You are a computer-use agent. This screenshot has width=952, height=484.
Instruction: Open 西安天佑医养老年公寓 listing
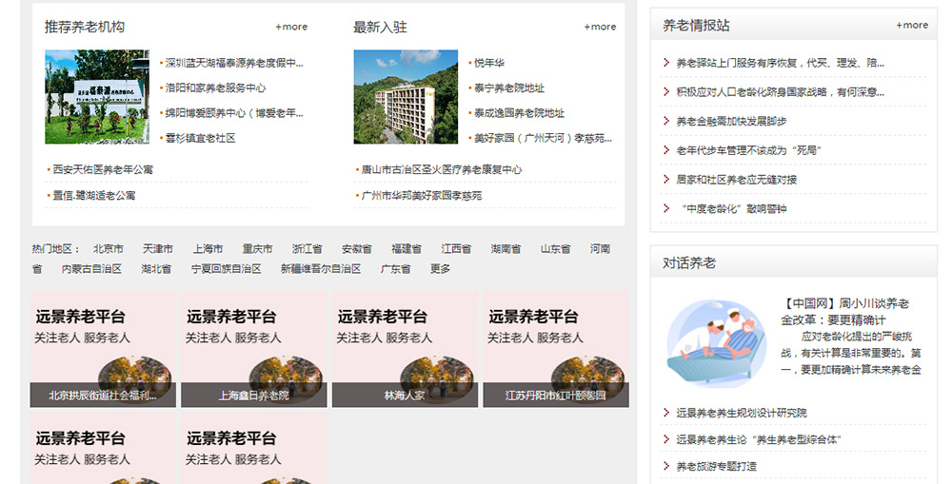click(103, 170)
